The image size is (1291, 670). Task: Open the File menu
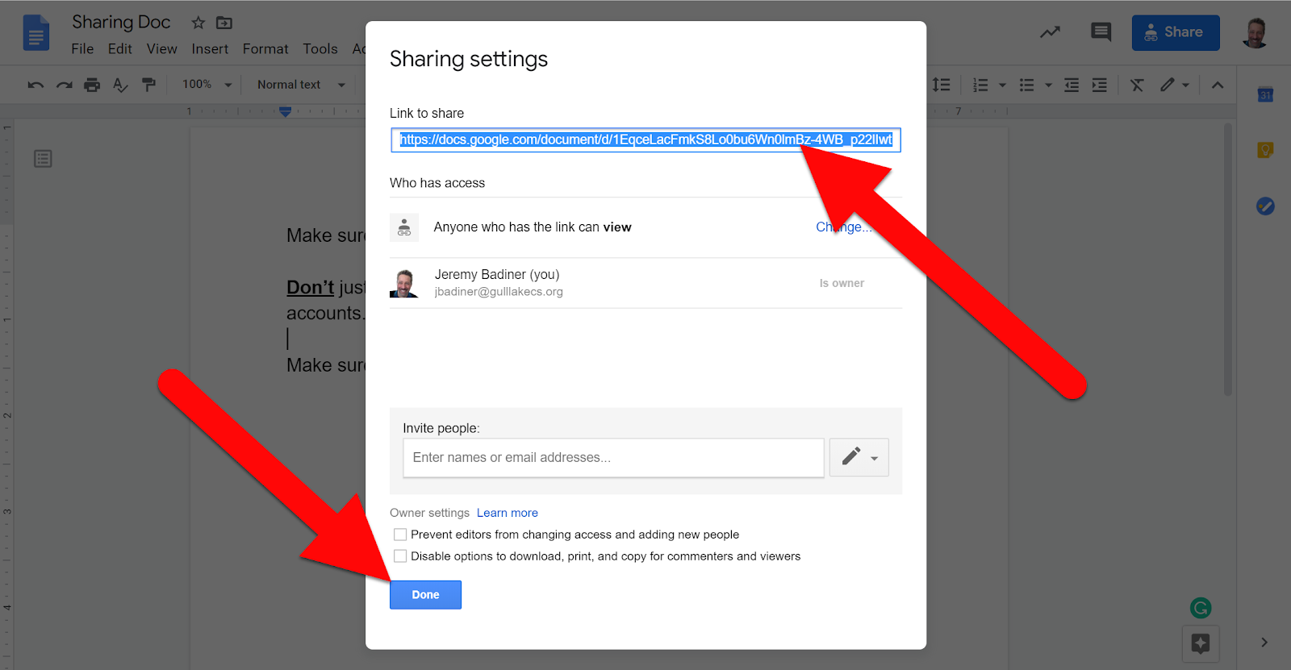click(x=82, y=49)
